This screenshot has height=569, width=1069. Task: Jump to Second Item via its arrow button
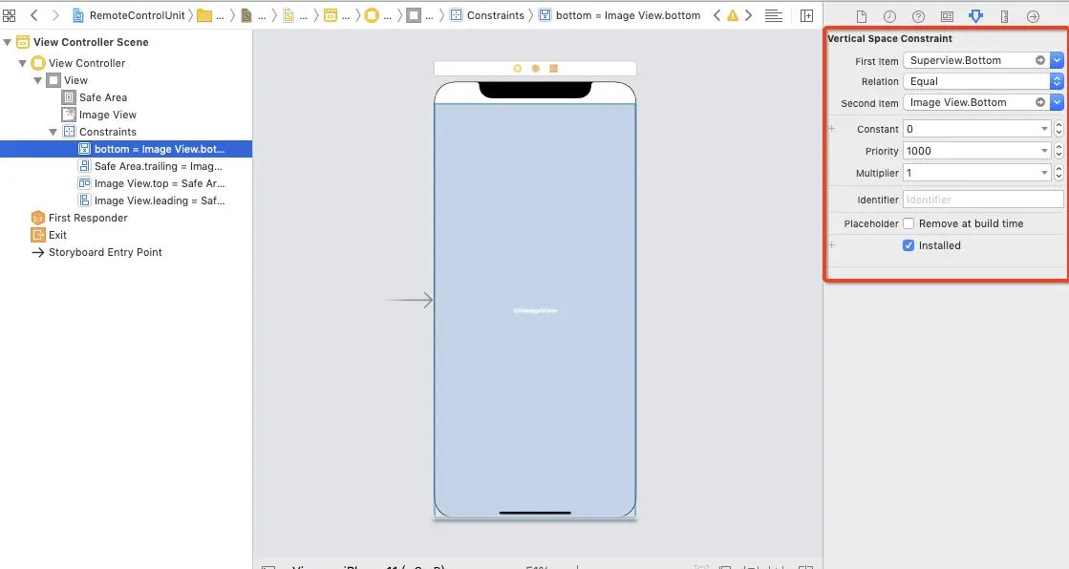tap(1040, 102)
